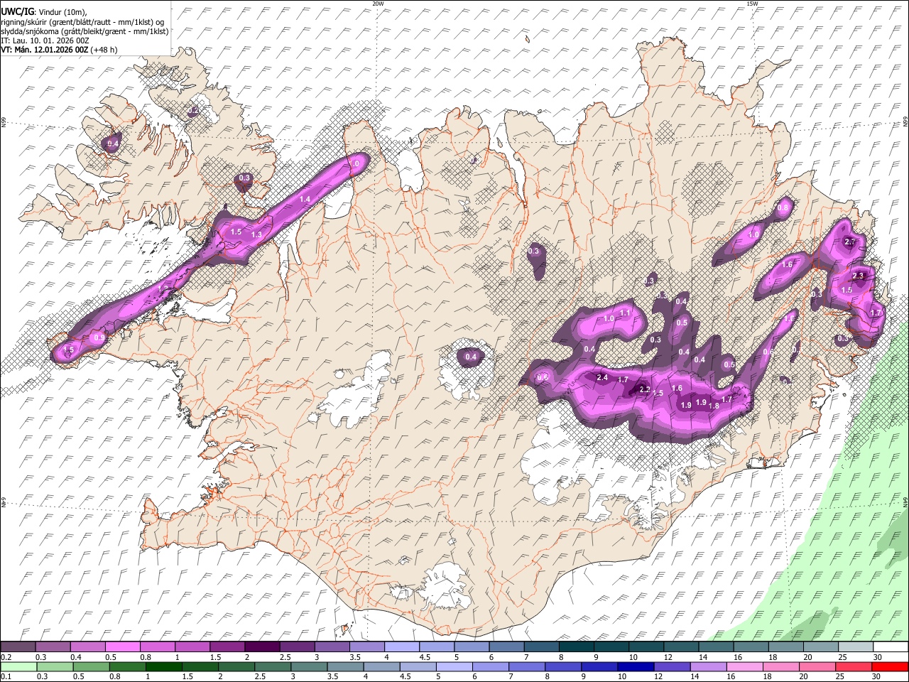909x682 pixels.
Task: Click the 2.2 snowfall value on the map
Action: tap(645, 389)
